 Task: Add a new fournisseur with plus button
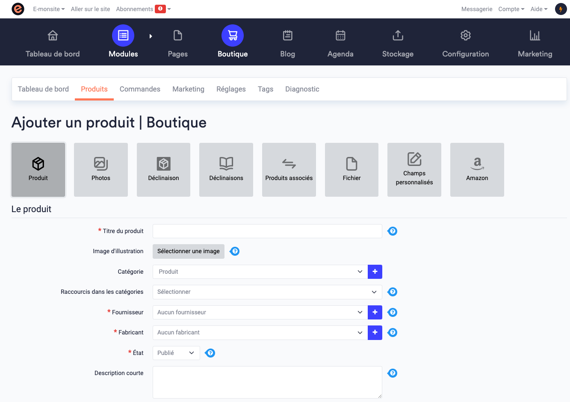point(375,312)
